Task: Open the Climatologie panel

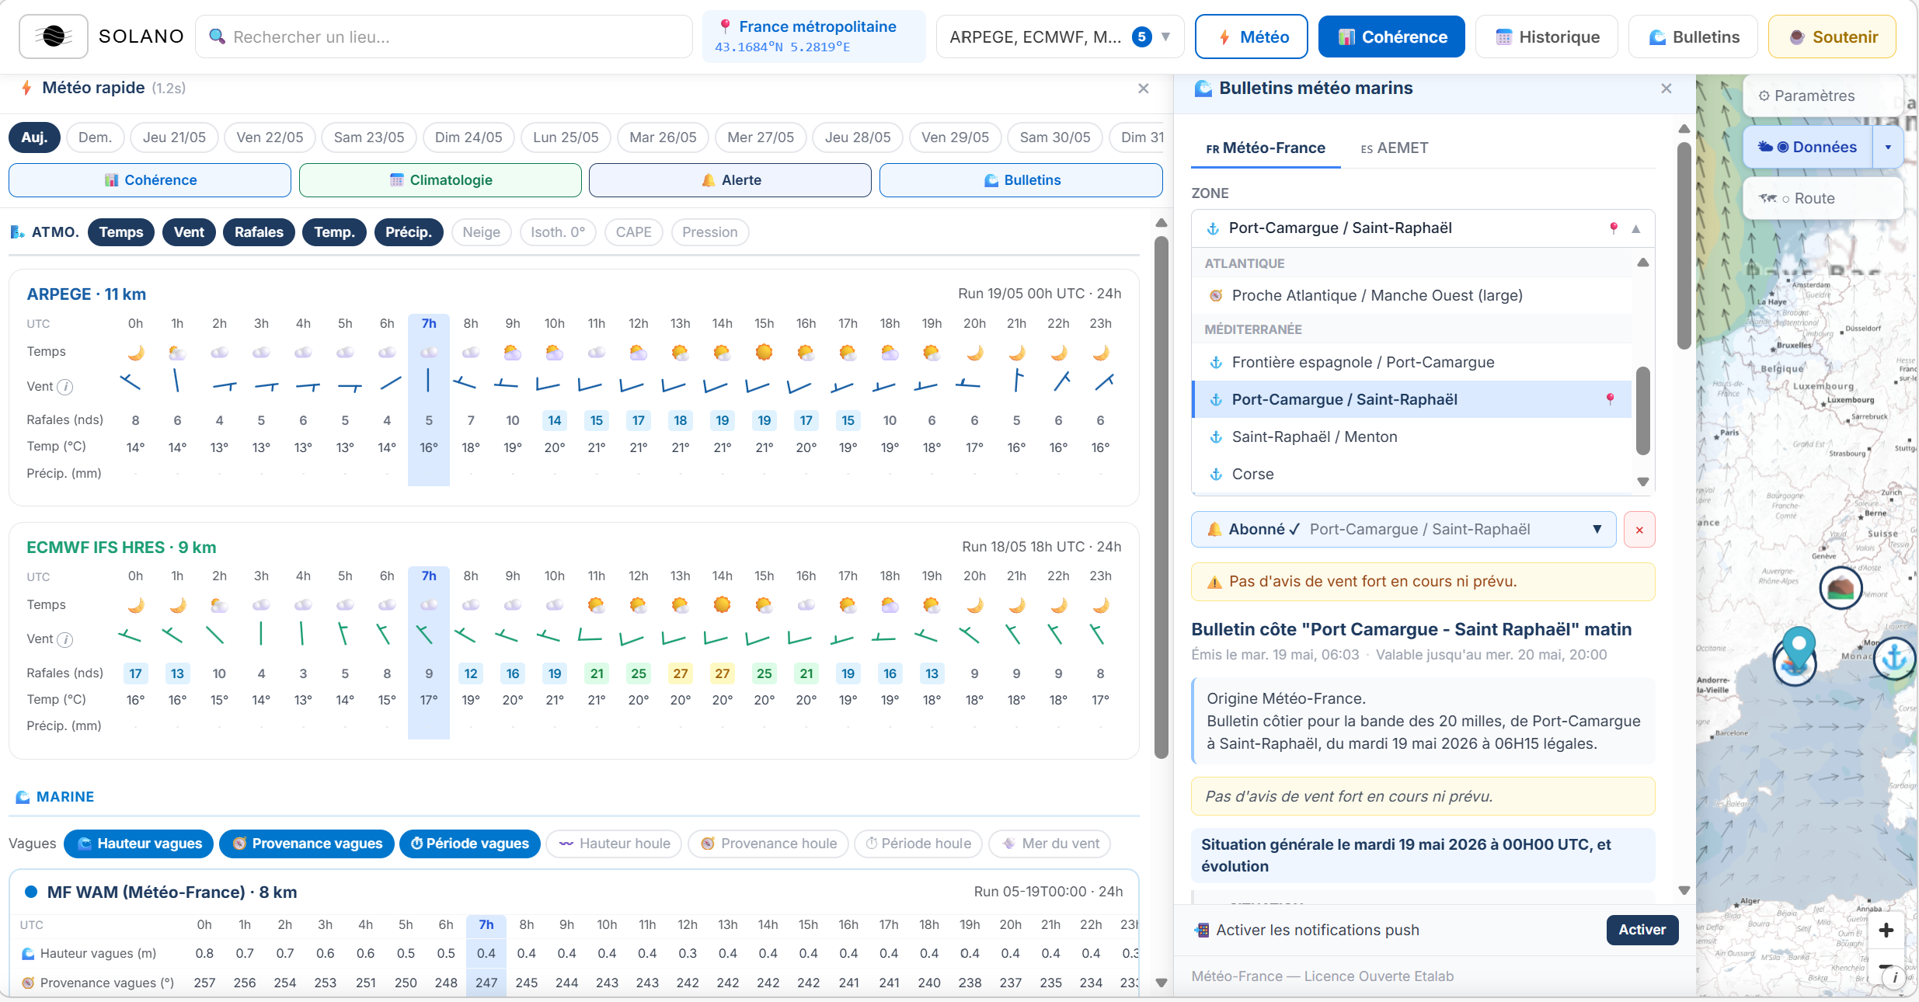Action: point(441,180)
